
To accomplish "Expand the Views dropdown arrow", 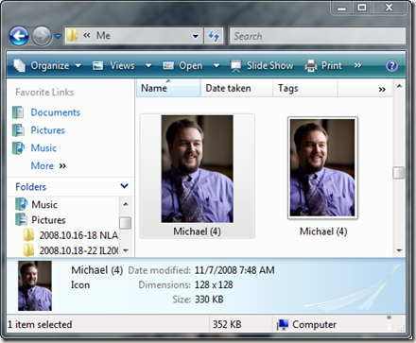I will coord(148,66).
